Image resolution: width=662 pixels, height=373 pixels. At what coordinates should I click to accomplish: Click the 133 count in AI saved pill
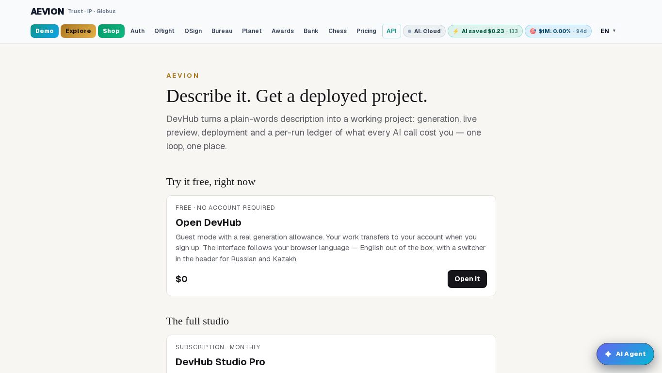coord(513,31)
